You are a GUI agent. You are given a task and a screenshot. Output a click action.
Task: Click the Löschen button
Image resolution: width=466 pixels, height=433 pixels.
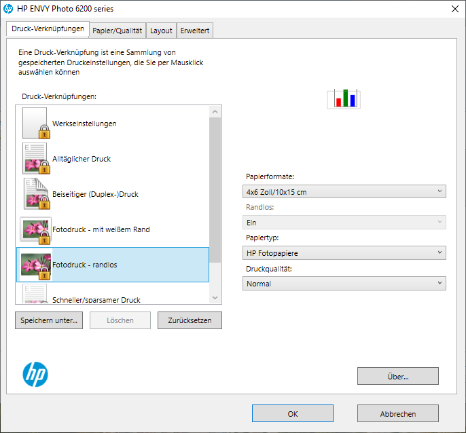pos(120,320)
